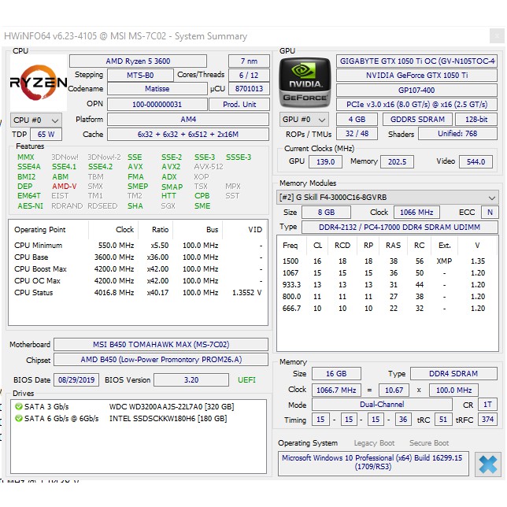This screenshot has width=507, height=507.
Task: Click the Microsoft Windows 10 Professional OS field
Action: pos(373,464)
